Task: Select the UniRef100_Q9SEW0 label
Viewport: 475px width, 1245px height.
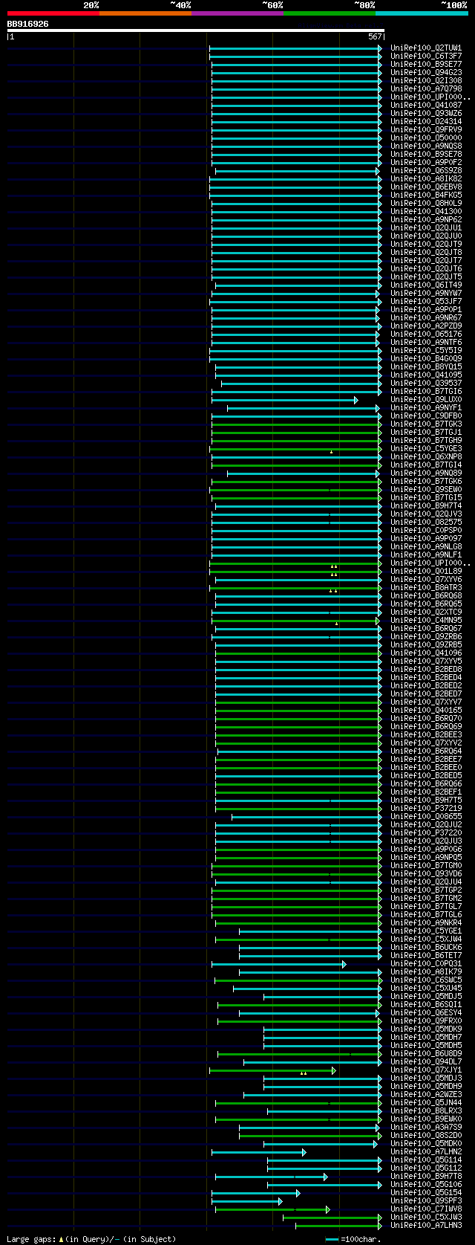Action: (426, 489)
